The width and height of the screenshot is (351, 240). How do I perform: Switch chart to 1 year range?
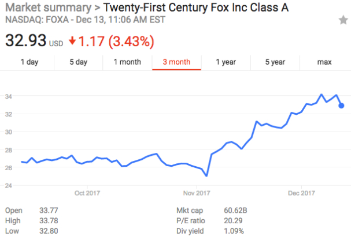[226, 62]
